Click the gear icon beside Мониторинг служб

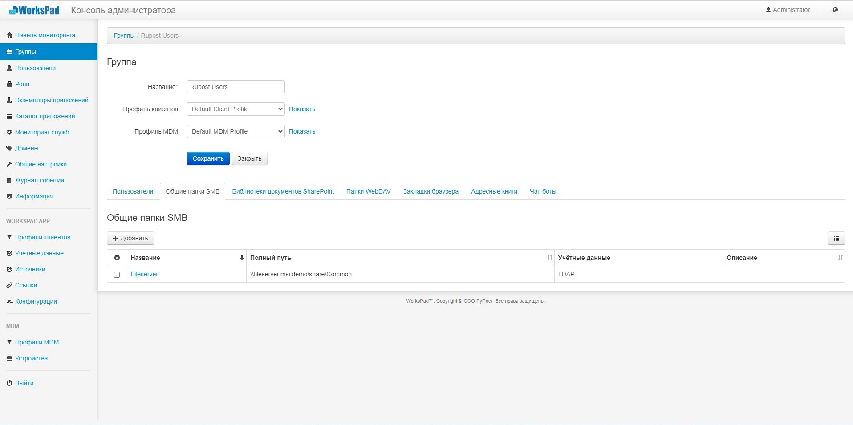point(9,132)
